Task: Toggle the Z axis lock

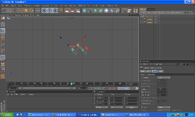Action: click(55, 11)
